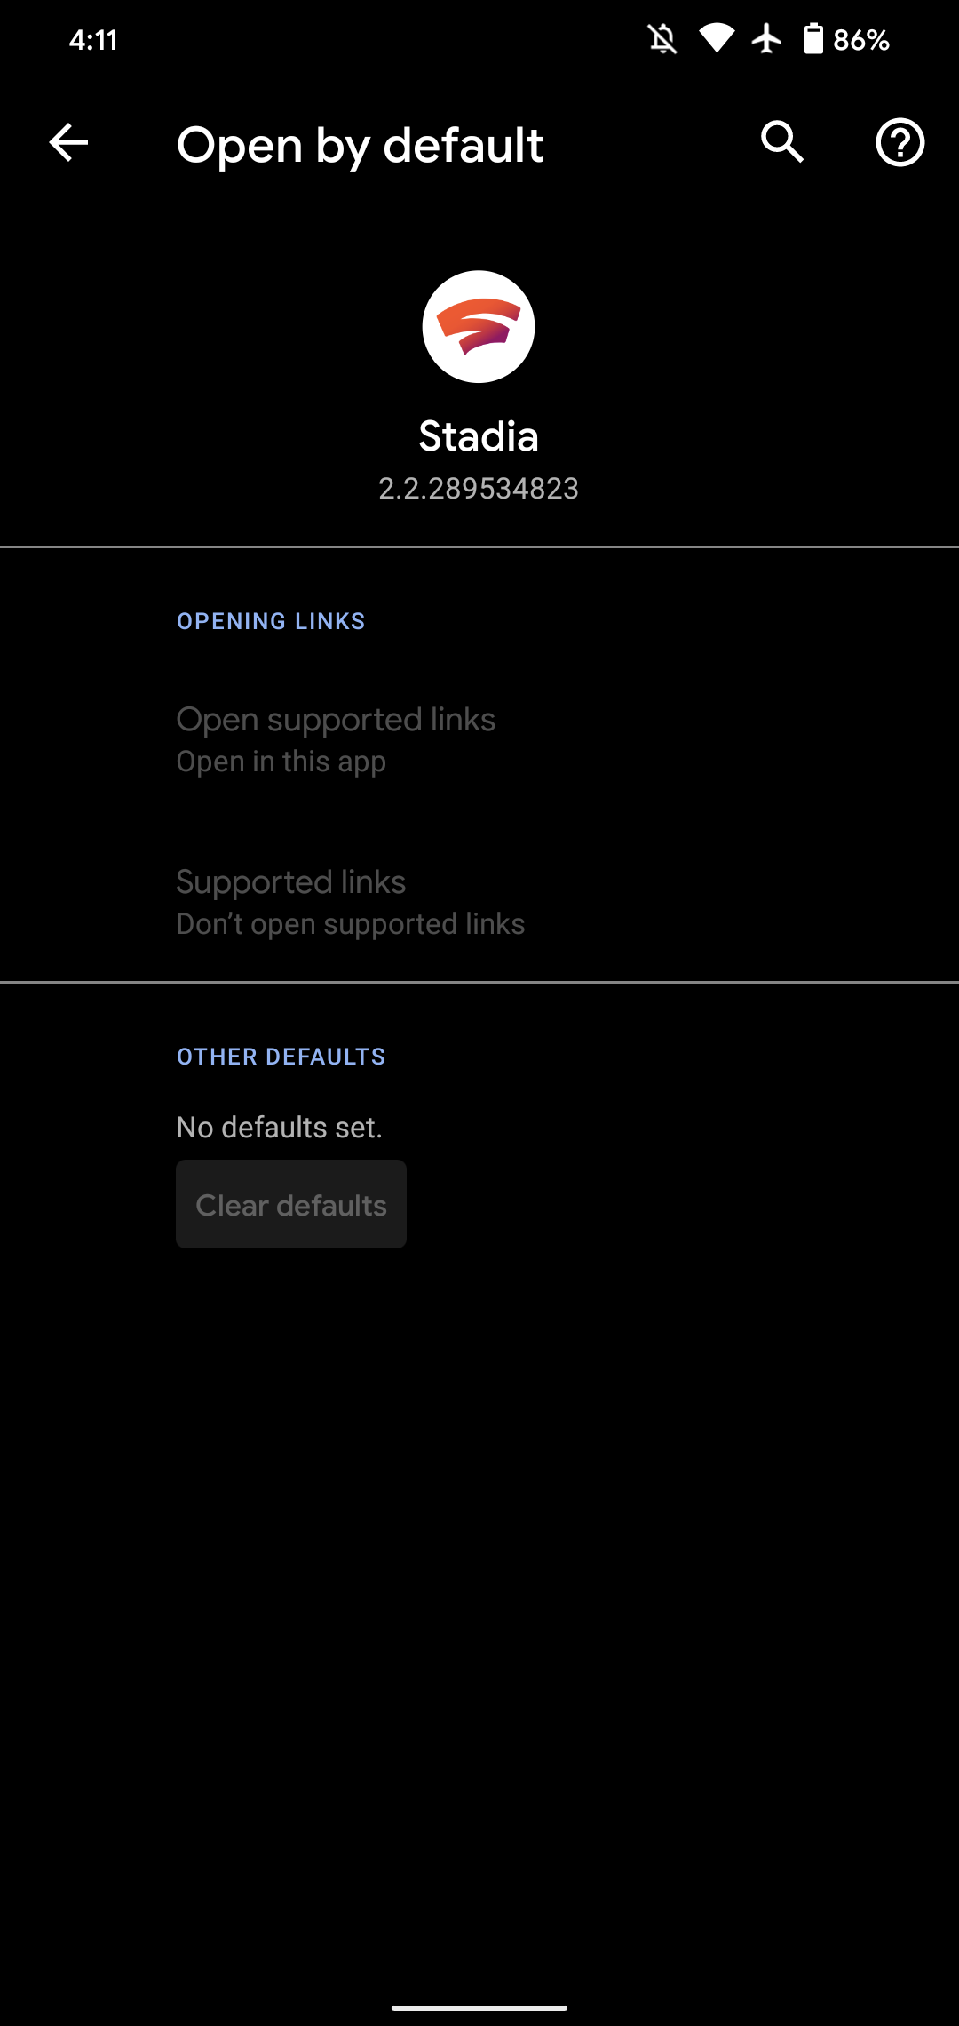
Task: Click the back arrow to leave settings
Action: click(x=67, y=144)
